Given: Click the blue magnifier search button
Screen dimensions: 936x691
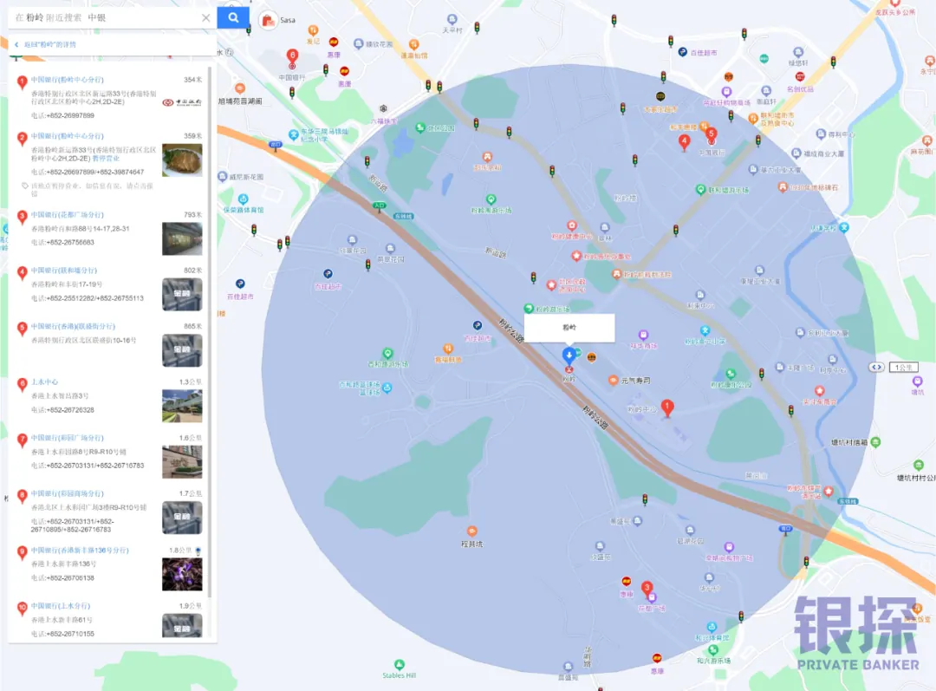Looking at the screenshot, I should click(233, 18).
